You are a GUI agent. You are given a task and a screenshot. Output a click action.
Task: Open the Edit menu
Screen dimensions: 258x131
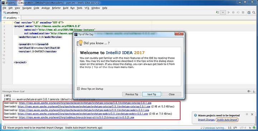10,8
